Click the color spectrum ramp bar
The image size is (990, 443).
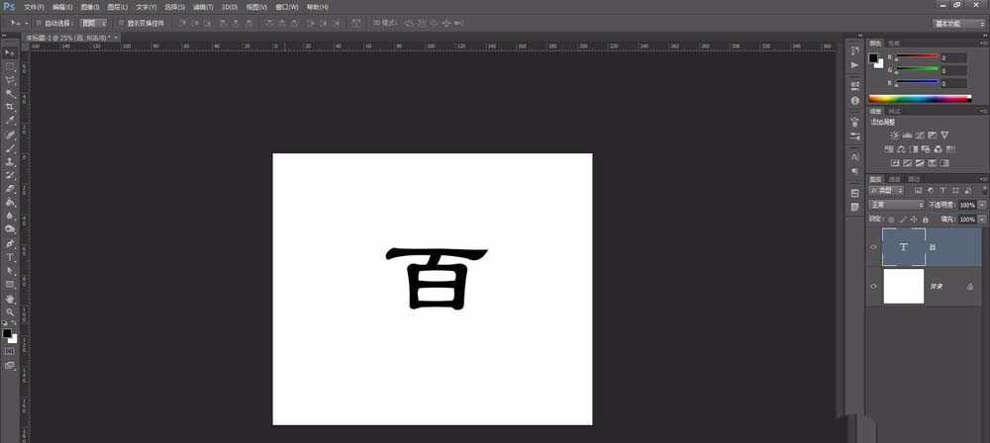pyautogui.click(x=920, y=98)
